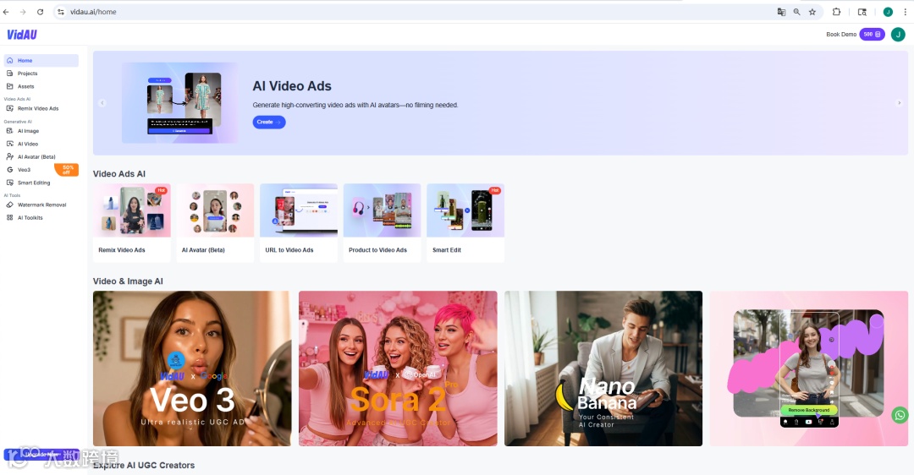Screen dimensions: 914x475
Task: Click the banner previous arrow
Action: 102,103
